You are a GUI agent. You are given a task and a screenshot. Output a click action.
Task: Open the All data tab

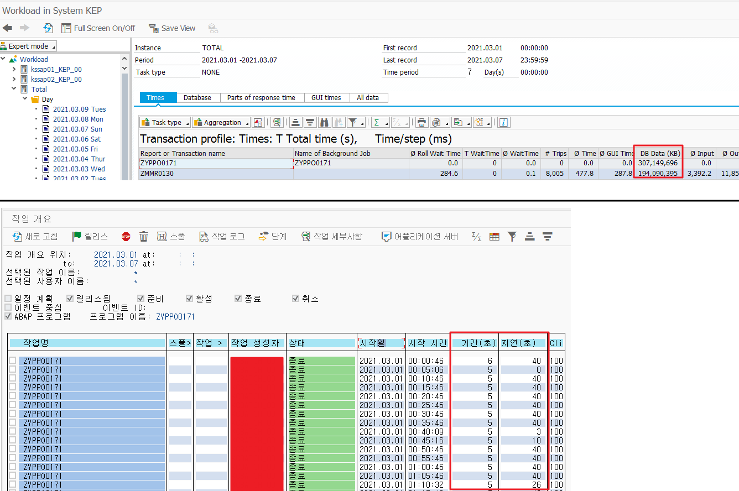(x=368, y=97)
